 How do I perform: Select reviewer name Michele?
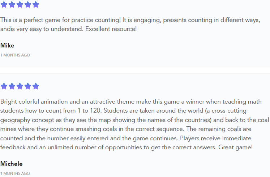[x=11, y=164]
